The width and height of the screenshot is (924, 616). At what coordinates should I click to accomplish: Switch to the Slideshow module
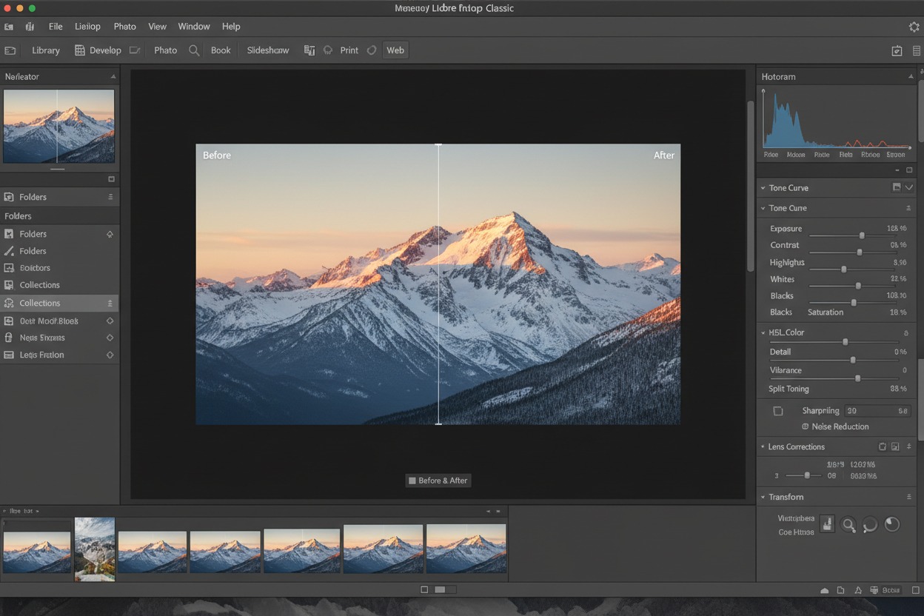tap(267, 50)
